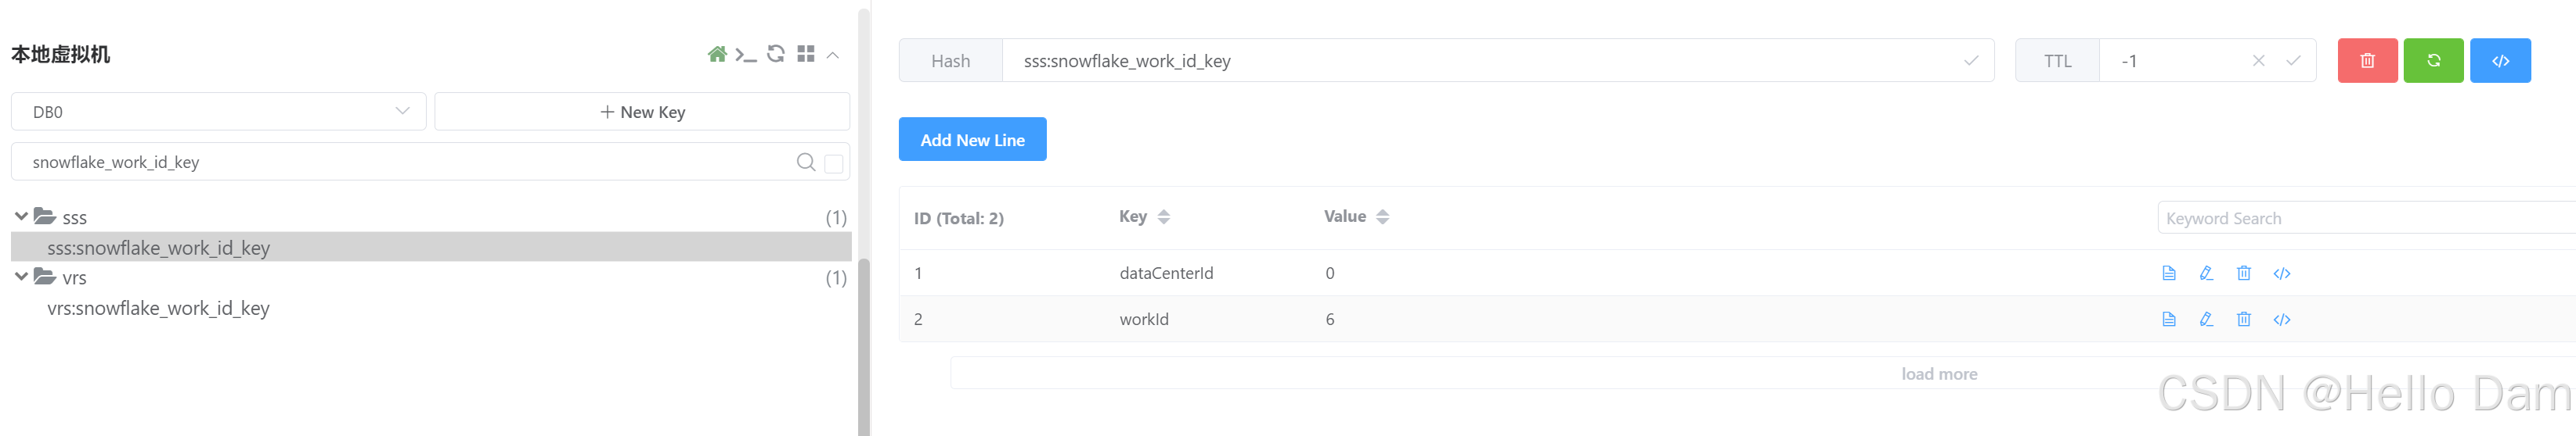
Task: Select the vrs folder node
Action: (x=75, y=277)
